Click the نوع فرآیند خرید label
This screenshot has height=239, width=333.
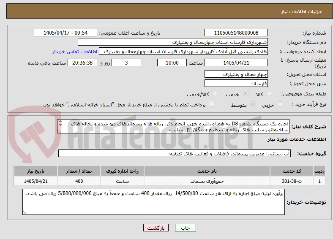tap(309, 104)
